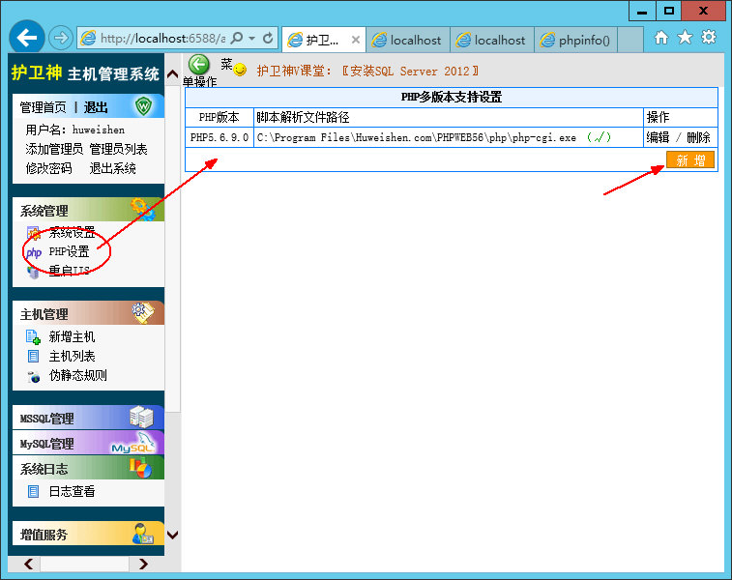
Task: Click the 新增主机 icon
Action: coord(33,337)
